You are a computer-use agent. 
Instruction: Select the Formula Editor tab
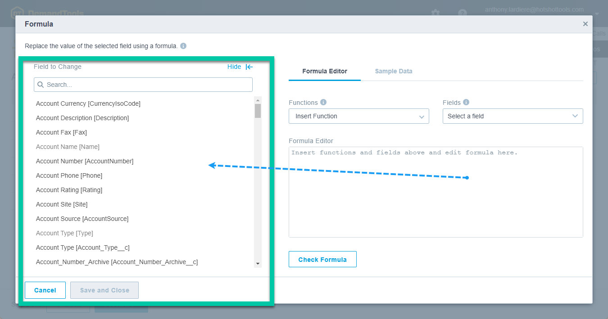click(x=324, y=71)
